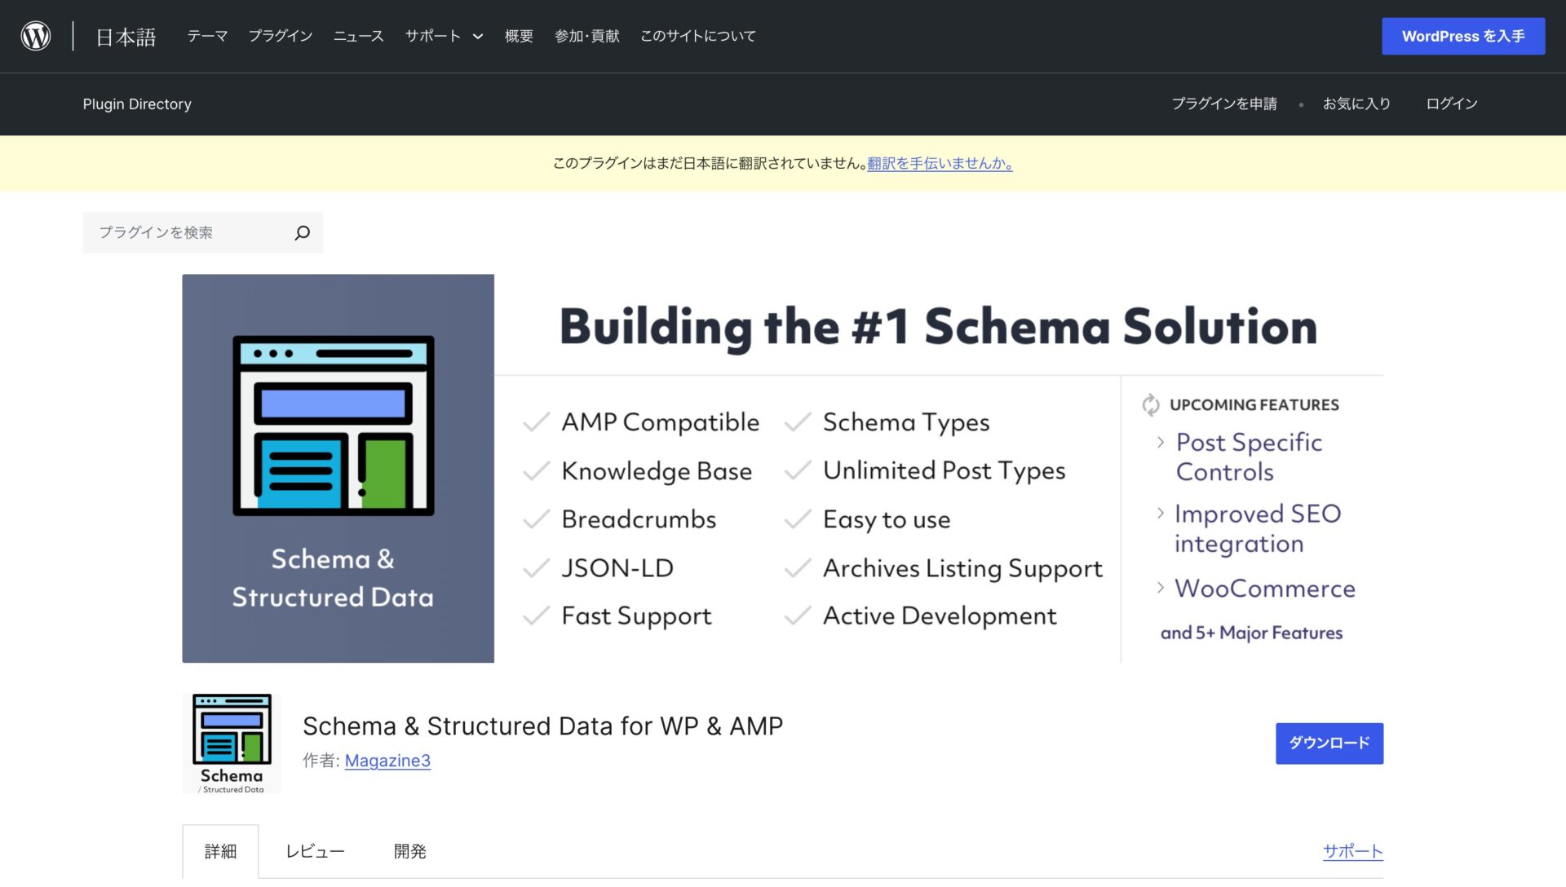Open the プラグイン menu item

(x=280, y=36)
